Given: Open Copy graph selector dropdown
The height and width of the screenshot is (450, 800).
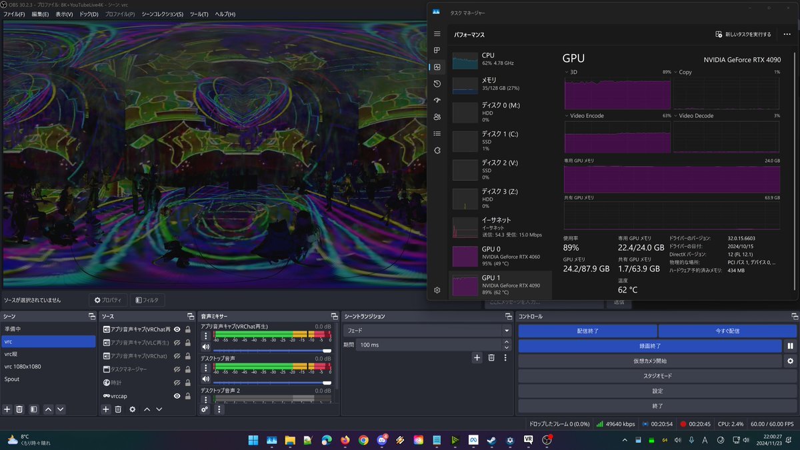Looking at the screenshot, I should coord(676,72).
